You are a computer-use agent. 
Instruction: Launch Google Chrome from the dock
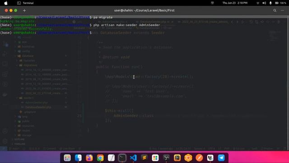pos(100,158)
